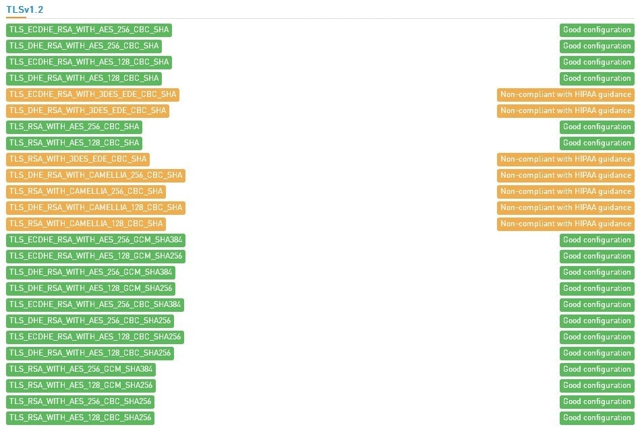640x429 pixels.
Task: Click the TLS_DHE_RSA_WITH_AES_256_CBC_SHA cipher tag
Action: [84, 46]
